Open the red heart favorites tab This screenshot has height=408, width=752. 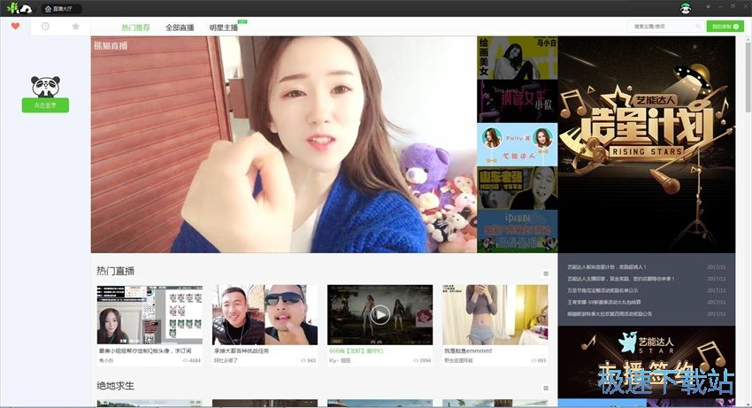(15, 27)
